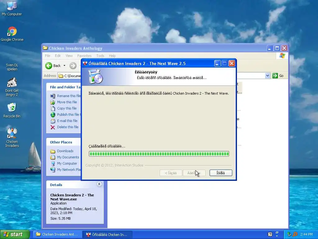Viewport: 318px width, 239px height.
Task: Open the Tools menu in Explorer
Action: click(x=100, y=56)
